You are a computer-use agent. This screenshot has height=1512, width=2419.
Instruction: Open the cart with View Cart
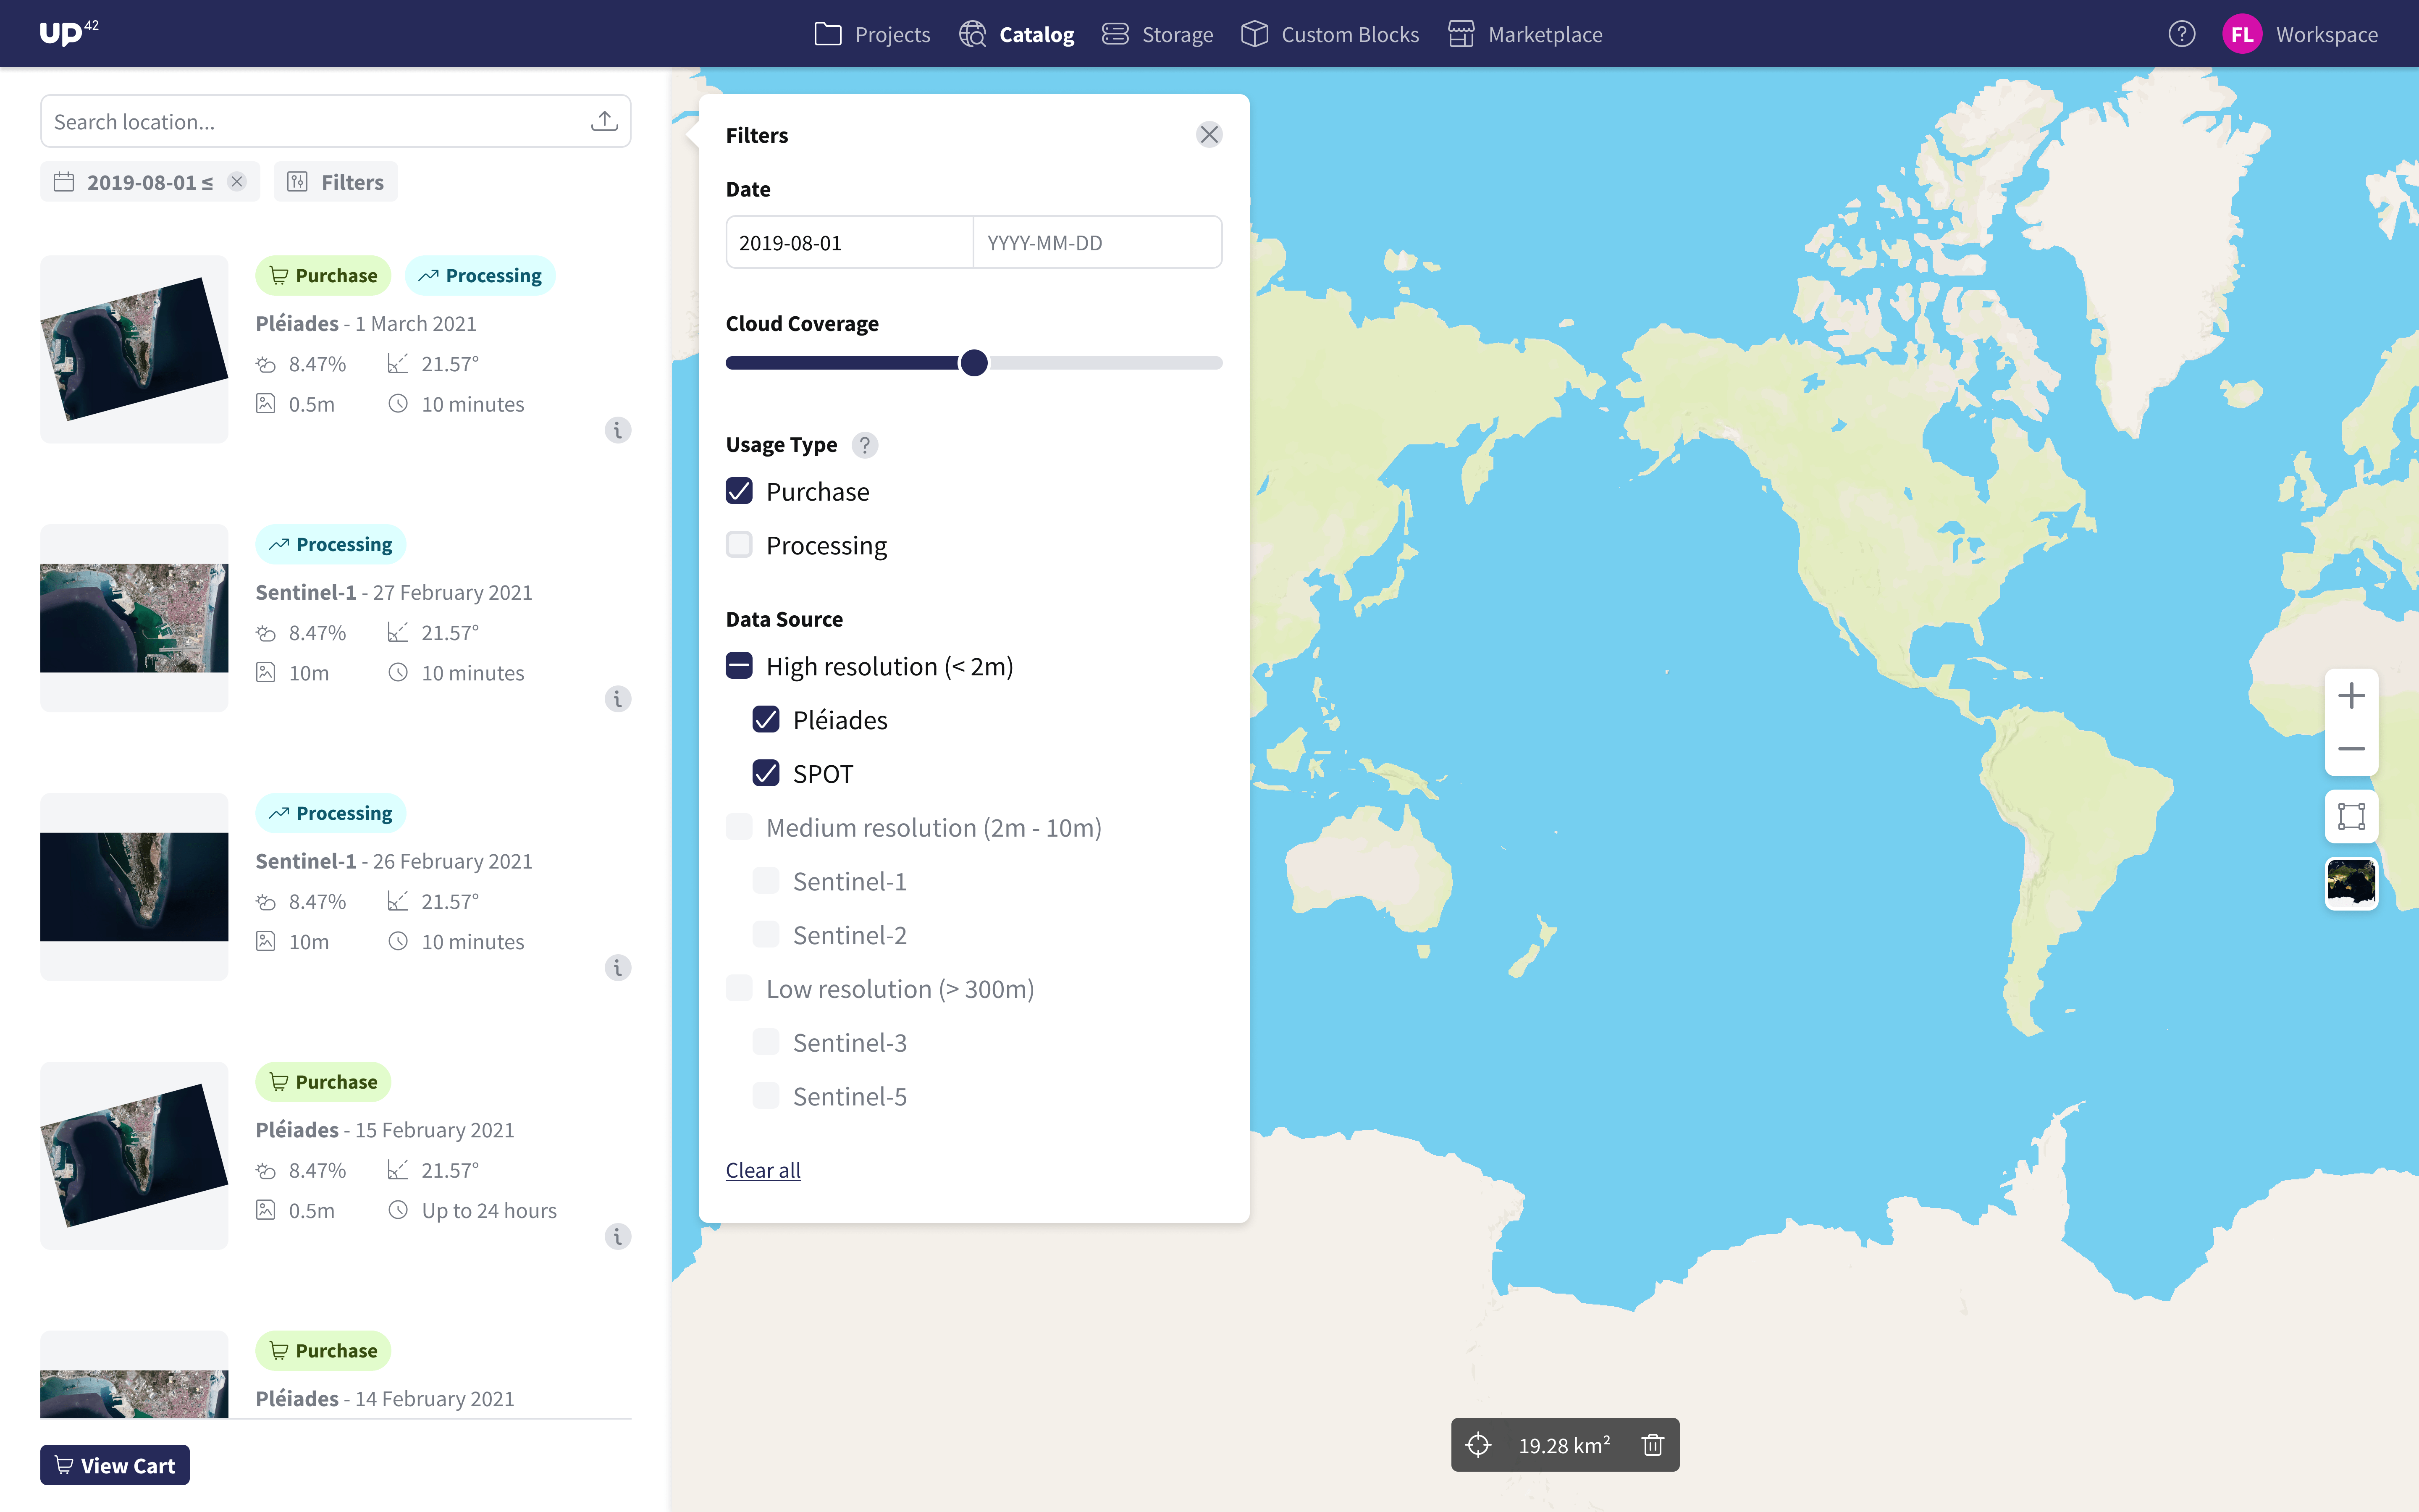click(114, 1464)
